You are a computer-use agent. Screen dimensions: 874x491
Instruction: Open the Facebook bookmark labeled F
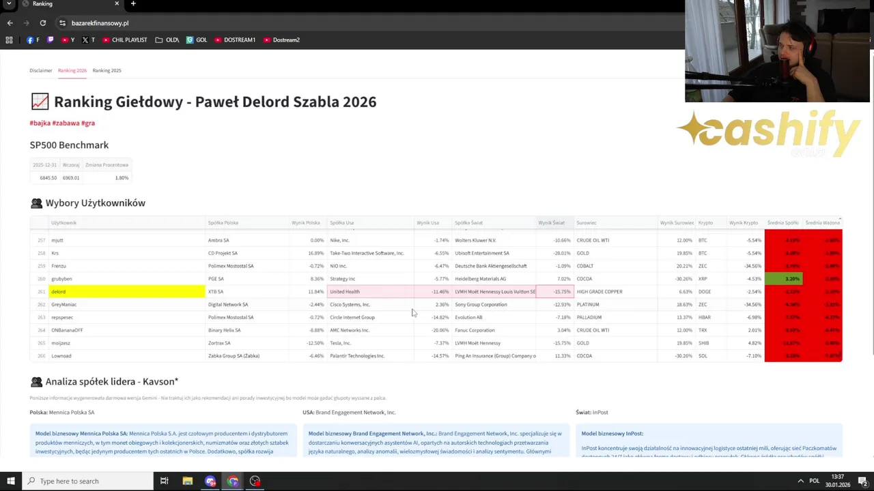(33, 40)
